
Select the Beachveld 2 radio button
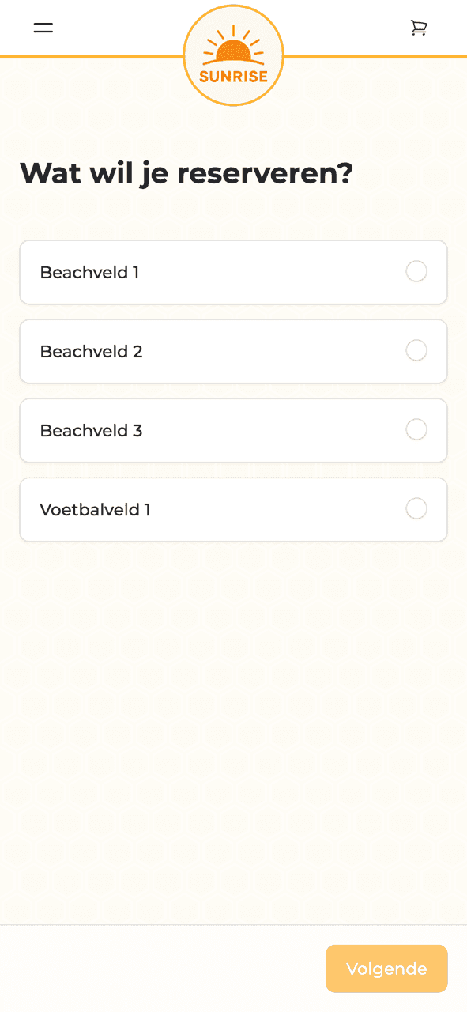coord(416,350)
